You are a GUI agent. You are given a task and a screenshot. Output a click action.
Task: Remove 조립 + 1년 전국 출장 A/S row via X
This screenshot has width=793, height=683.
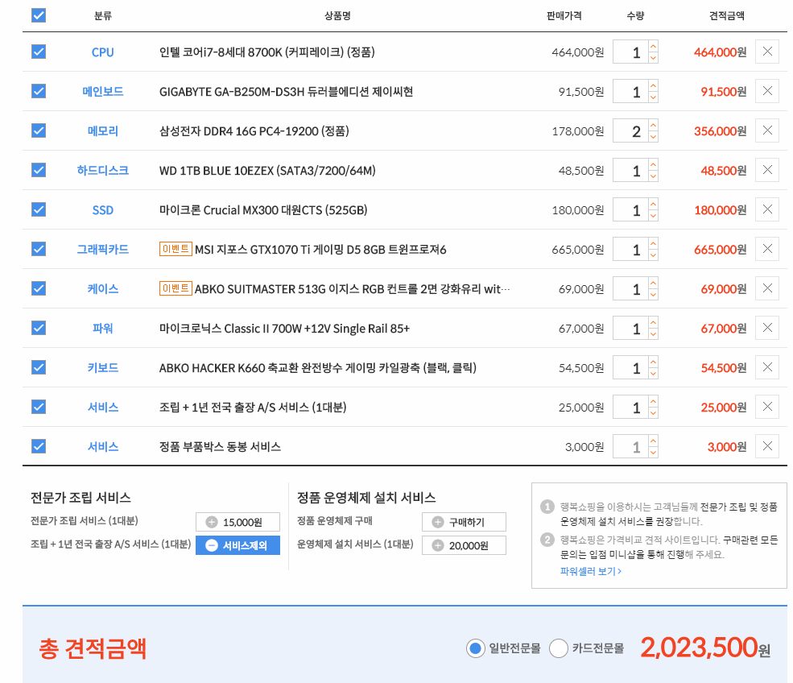(766, 407)
